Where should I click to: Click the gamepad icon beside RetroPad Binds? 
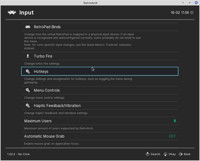pyautogui.click(x=28, y=27)
